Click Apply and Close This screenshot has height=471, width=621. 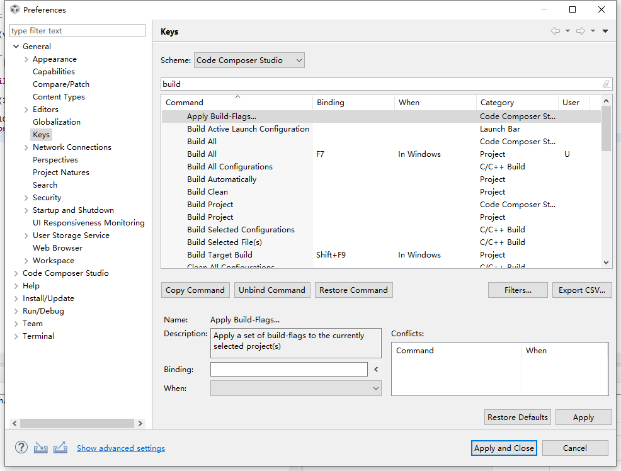click(504, 448)
